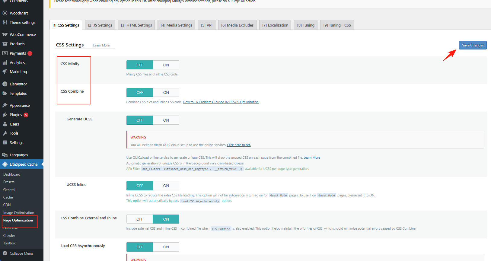Click the Settings sidebar icon
This screenshot has width=491, height=261.
5,142
